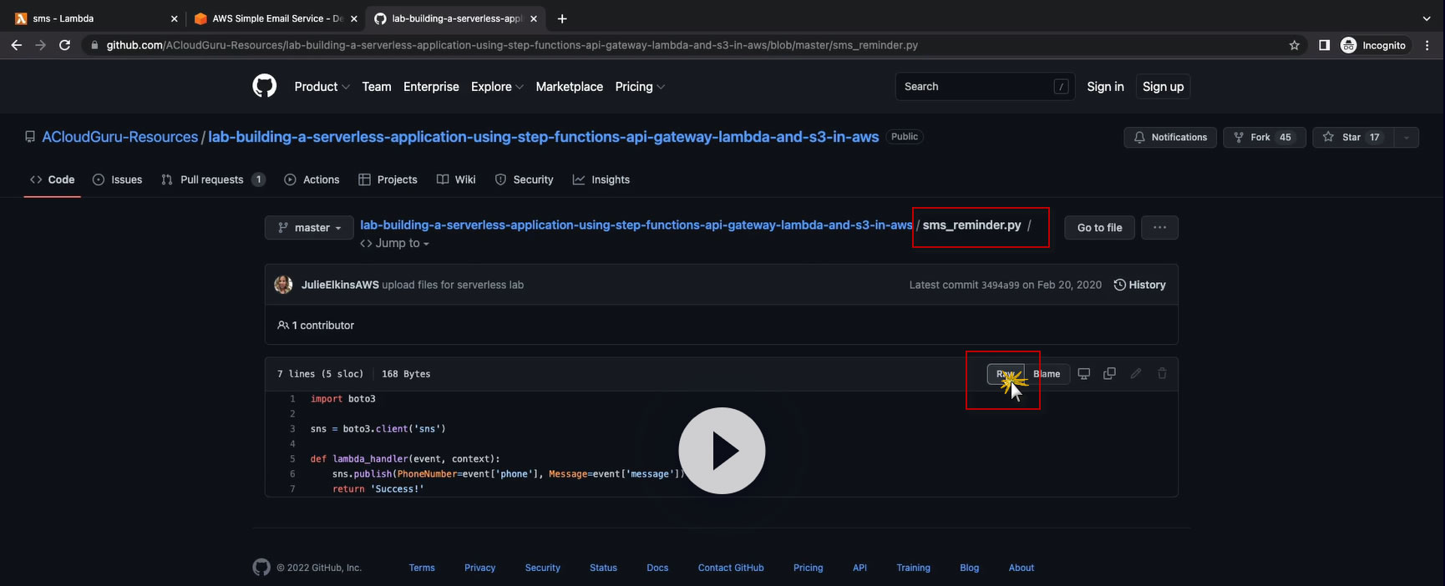1445x586 pixels.
Task: Open commit History
Action: [x=1140, y=285]
